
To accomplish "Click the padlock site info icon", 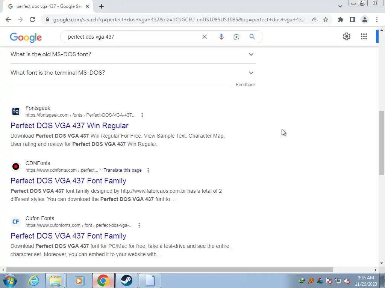I will (47, 19).
